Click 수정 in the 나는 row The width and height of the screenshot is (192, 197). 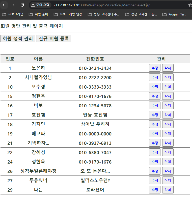(155, 190)
